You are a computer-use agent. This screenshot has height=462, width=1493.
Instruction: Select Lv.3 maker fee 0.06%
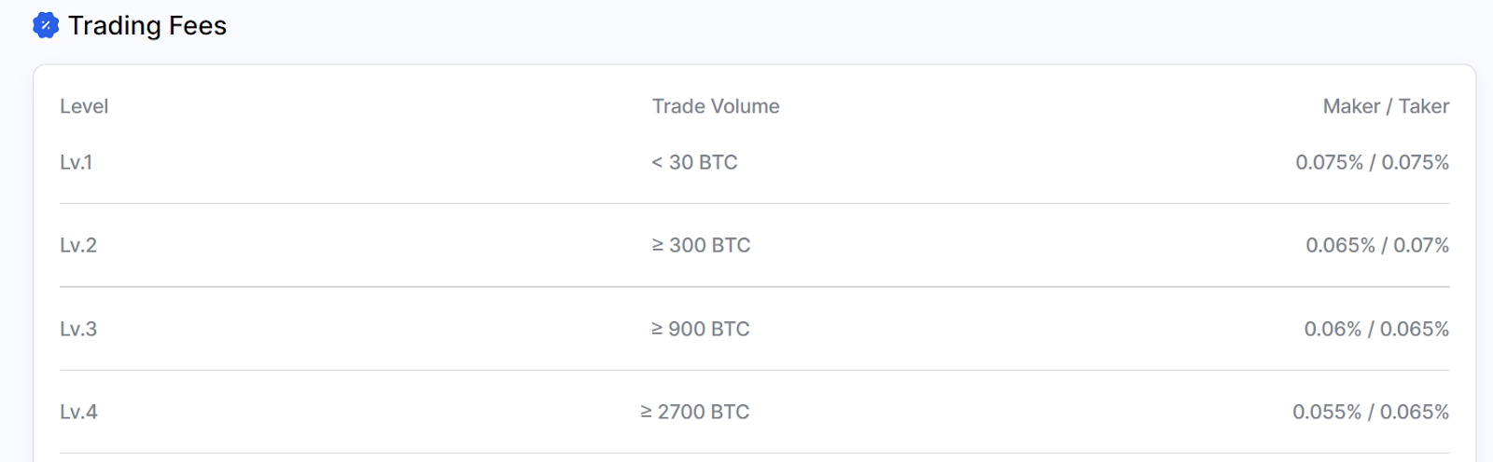click(1333, 329)
